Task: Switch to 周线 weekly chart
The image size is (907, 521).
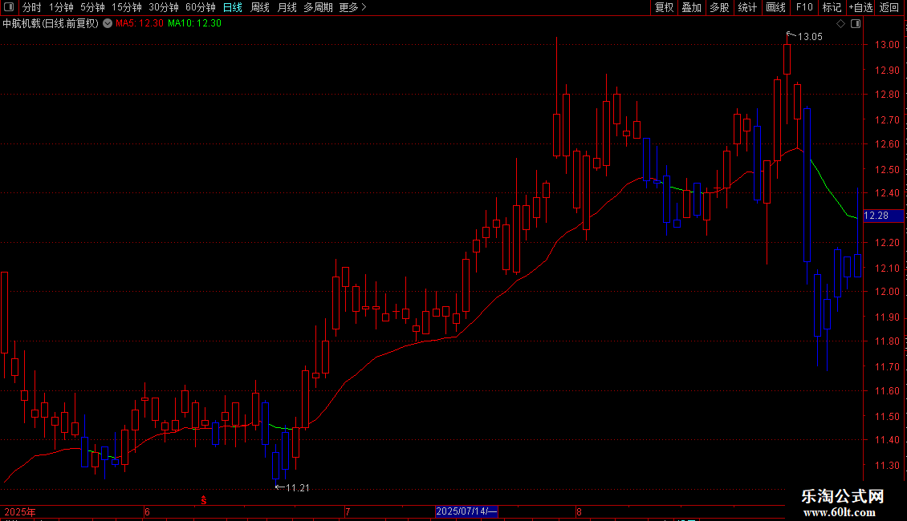Action: (260, 7)
